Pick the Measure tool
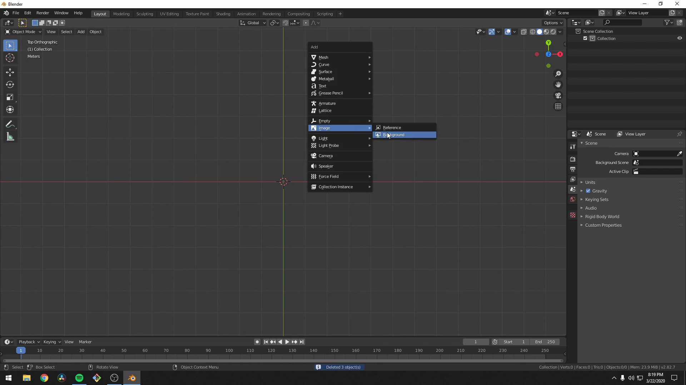The height and width of the screenshot is (385, 686). pos(10,137)
